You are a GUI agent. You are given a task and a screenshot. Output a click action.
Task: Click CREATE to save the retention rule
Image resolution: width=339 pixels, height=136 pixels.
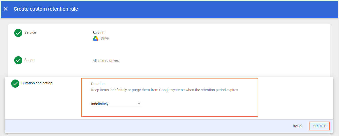click(319, 126)
